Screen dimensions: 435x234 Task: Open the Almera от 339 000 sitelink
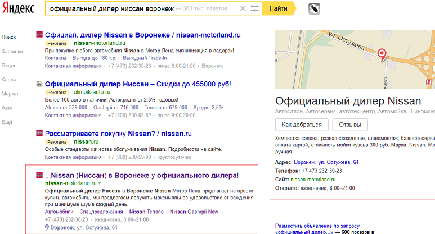click(x=66, y=108)
